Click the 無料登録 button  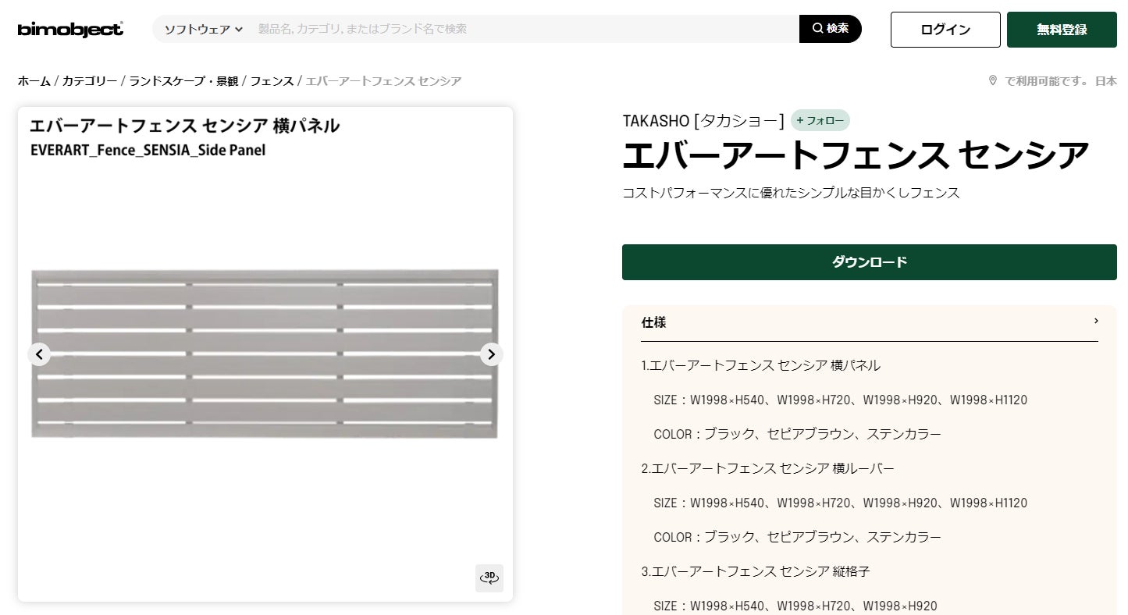coord(1062,30)
